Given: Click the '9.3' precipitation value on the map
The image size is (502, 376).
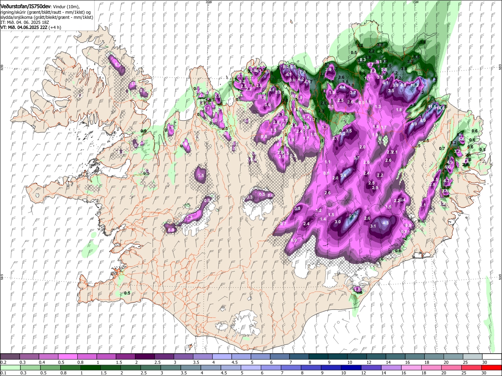Looking at the screenshot, I should click(x=352, y=216).
